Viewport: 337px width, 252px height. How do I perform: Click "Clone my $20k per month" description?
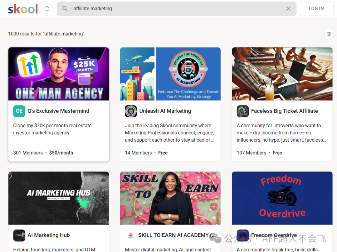(52, 129)
